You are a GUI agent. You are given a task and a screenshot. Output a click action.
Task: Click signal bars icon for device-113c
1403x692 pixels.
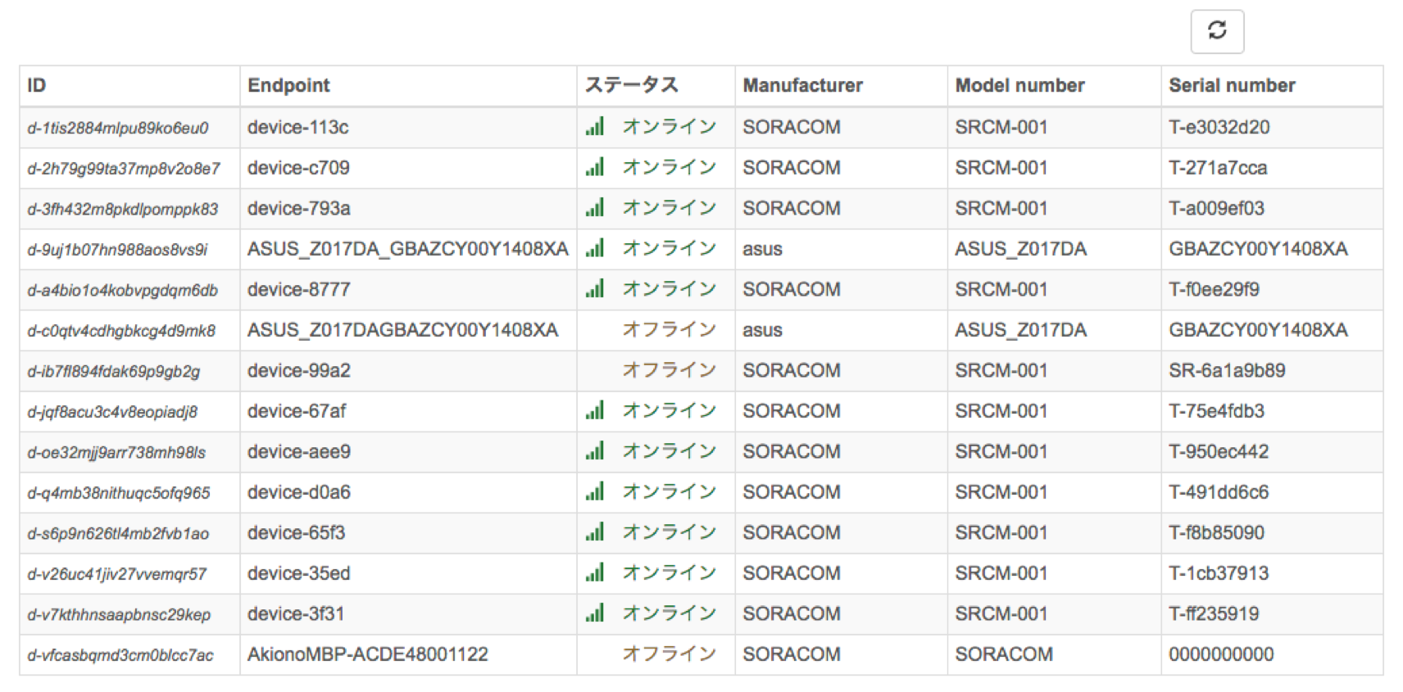(x=595, y=126)
